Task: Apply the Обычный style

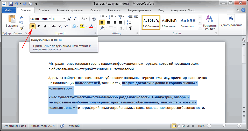Action: 151,22
